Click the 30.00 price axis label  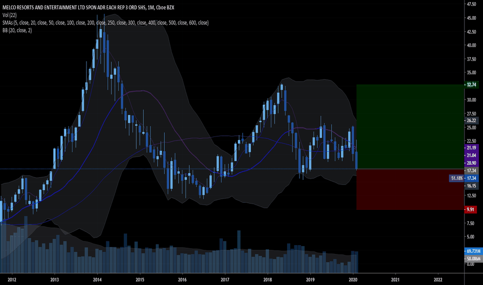[472, 100]
